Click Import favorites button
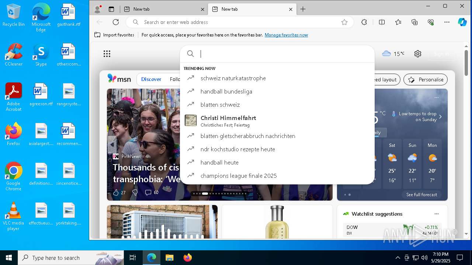This screenshot has height=265, width=472. [114, 35]
